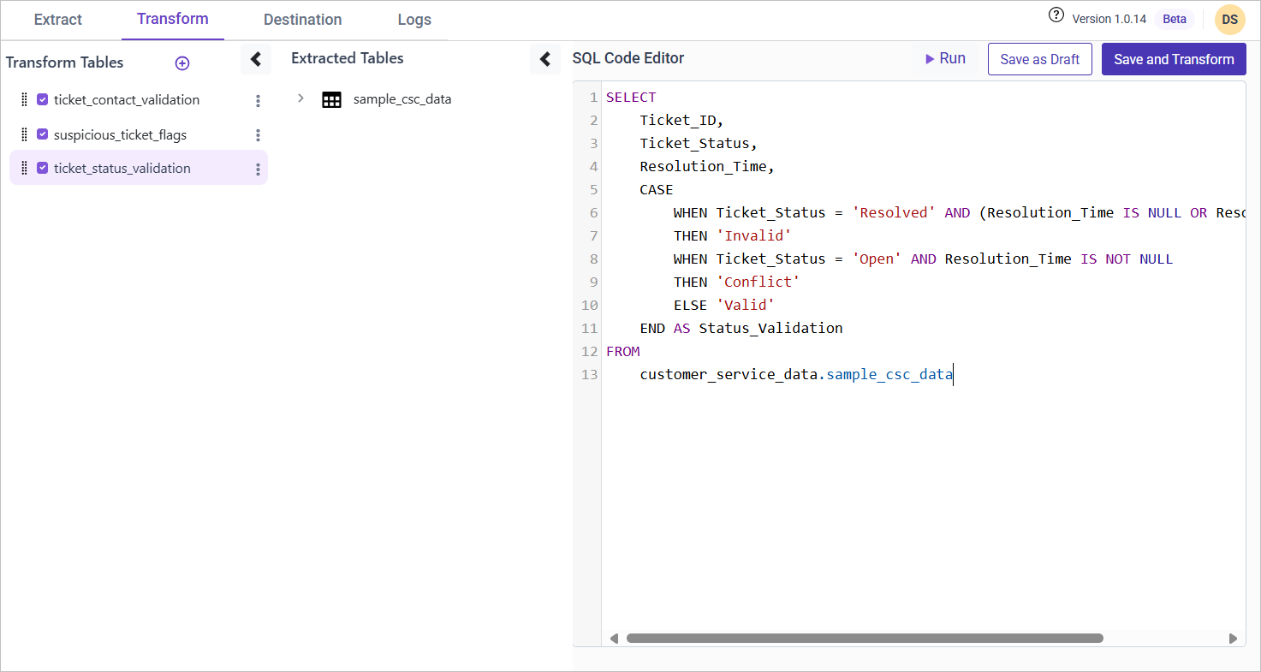Click Save as Draft
Screen dimensions: 1261x672
pyautogui.click(x=1039, y=59)
